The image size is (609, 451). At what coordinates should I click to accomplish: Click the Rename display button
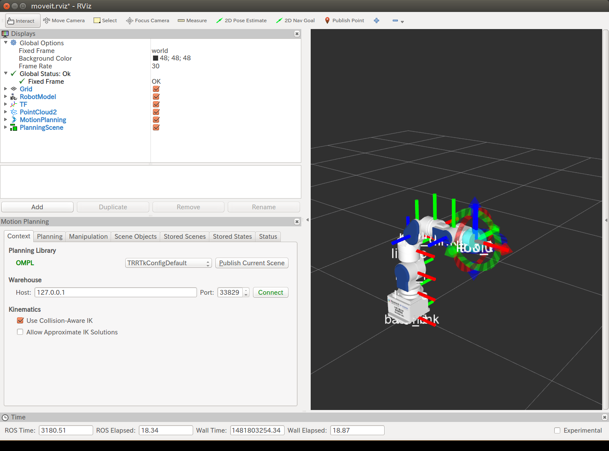tap(264, 207)
